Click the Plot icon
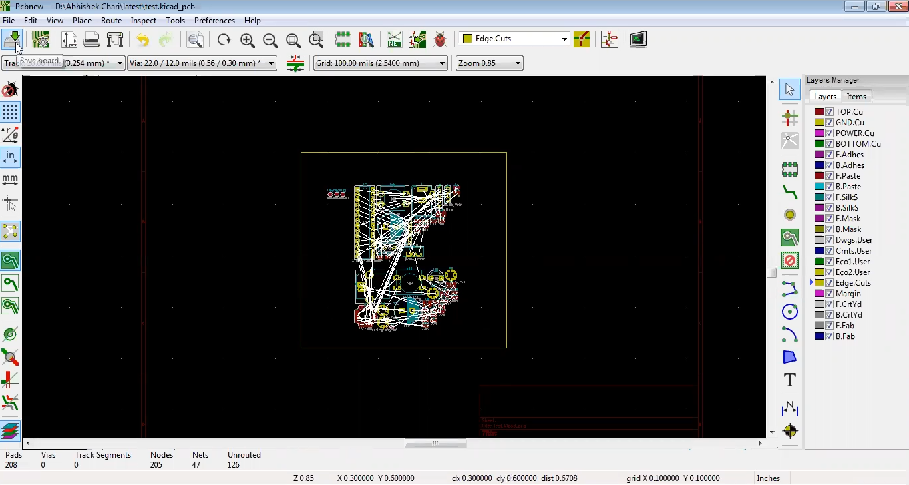 pyautogui.click(x=115, y=39)
